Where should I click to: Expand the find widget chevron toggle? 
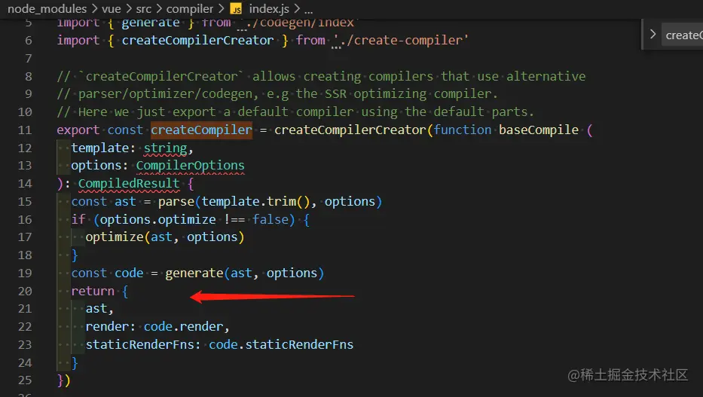point(653,35)
